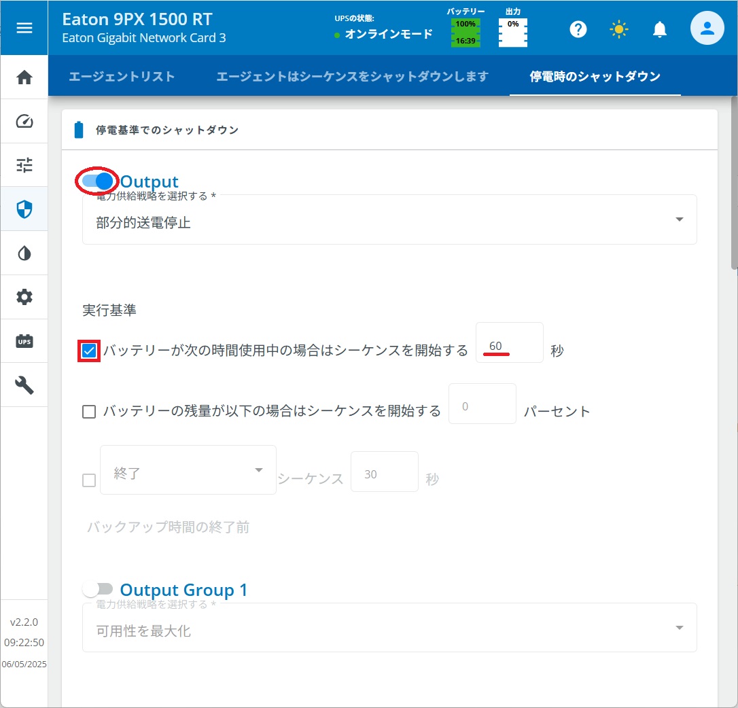The image size is (738, 708).
Task: Open the notifications bell icon
Action: (659, 30)
